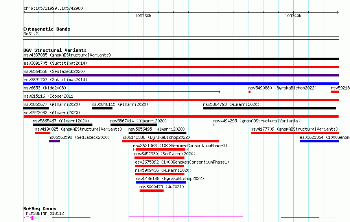Open nsv5923082 (Almarri2020) label

click(x=52, y=113)
